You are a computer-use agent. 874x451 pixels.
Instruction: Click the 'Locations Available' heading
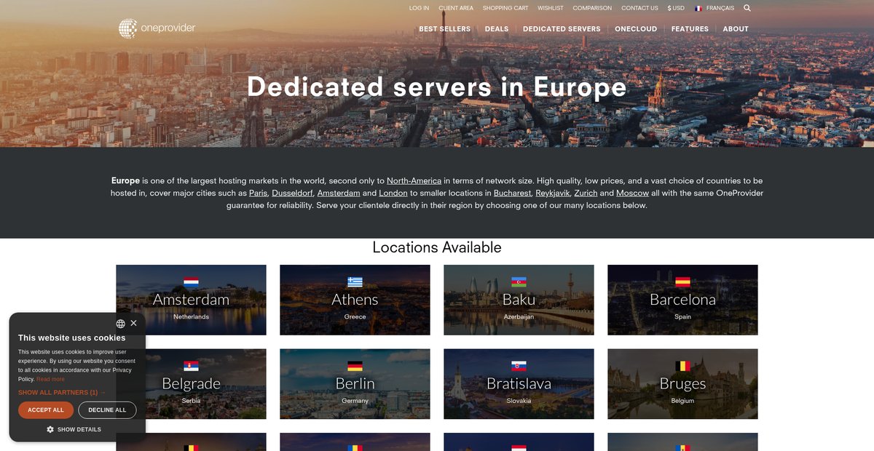click(437, 247)
